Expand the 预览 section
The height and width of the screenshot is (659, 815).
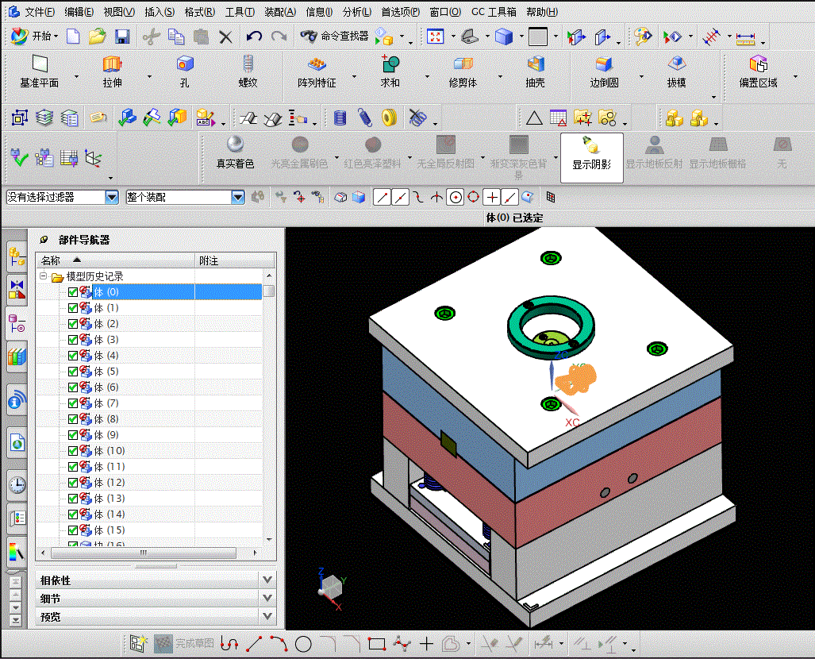pos(267,616)
